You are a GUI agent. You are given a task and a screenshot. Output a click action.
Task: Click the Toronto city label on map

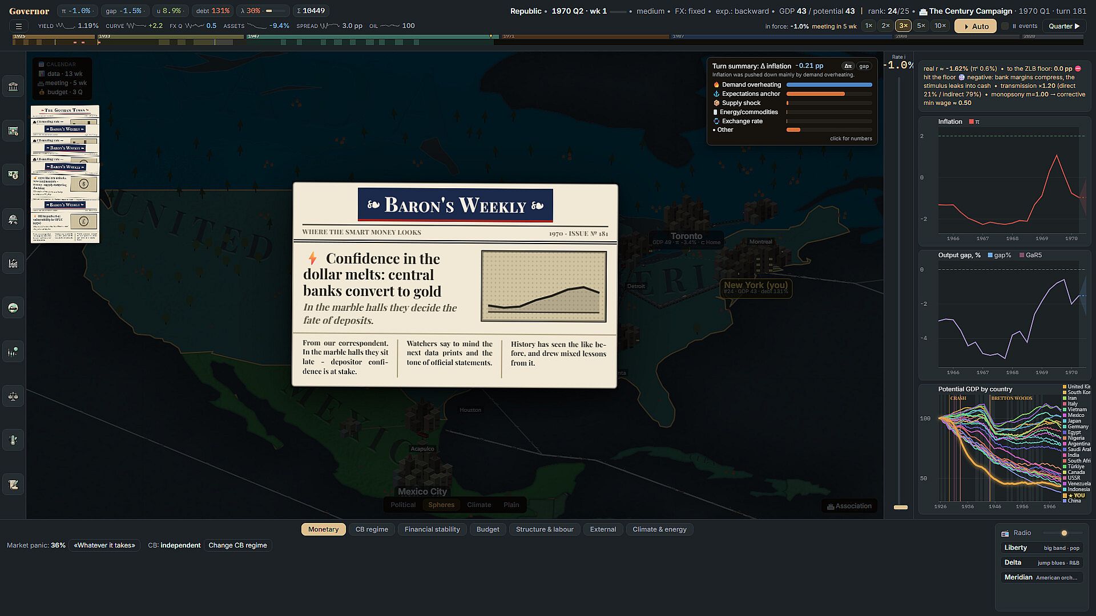click(x=686, y=238)
